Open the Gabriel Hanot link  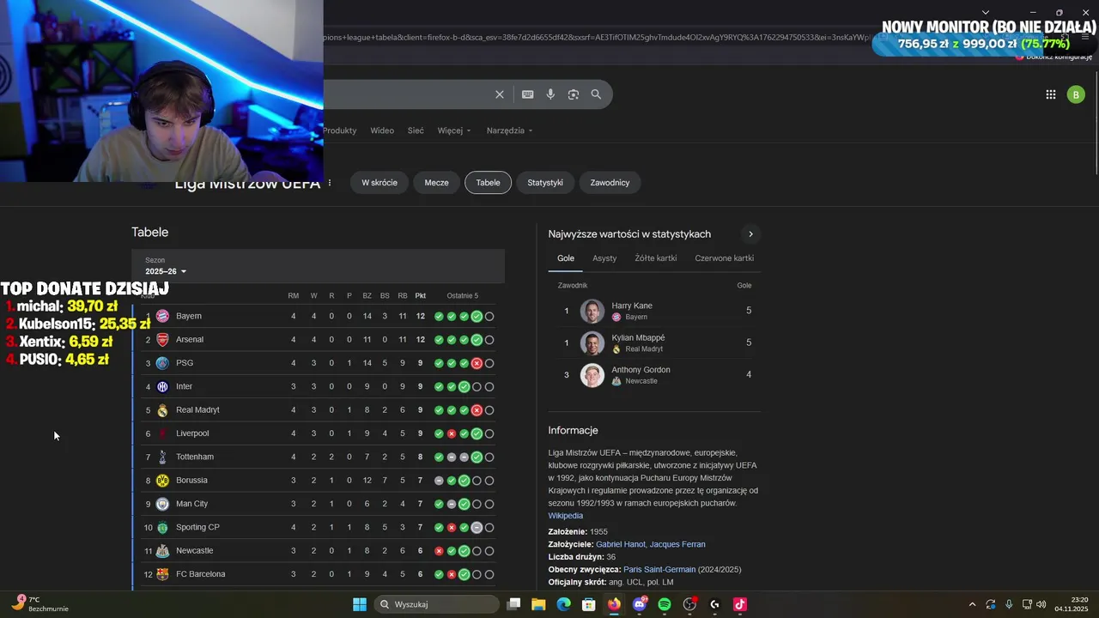click(620, 544)
